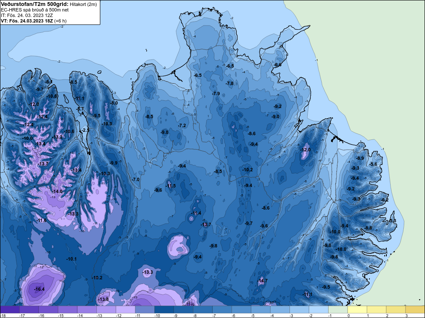Click the -6.6 temperature label on the map
425x318 pixels.
[x=278, y=65]
